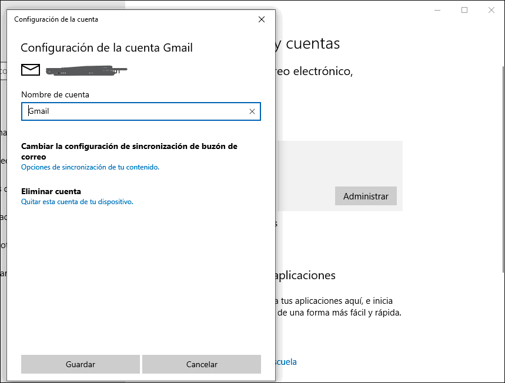The image size is (505, 383).
Task: Clear the account name field text
Action: click(x=252, y=111)
